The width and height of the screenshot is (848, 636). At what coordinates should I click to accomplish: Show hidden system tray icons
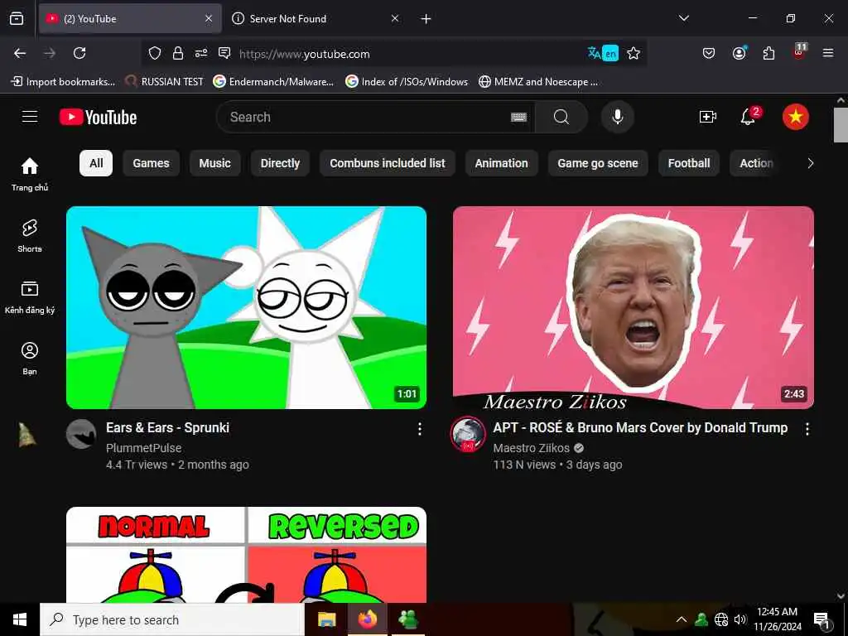[682, 619]
